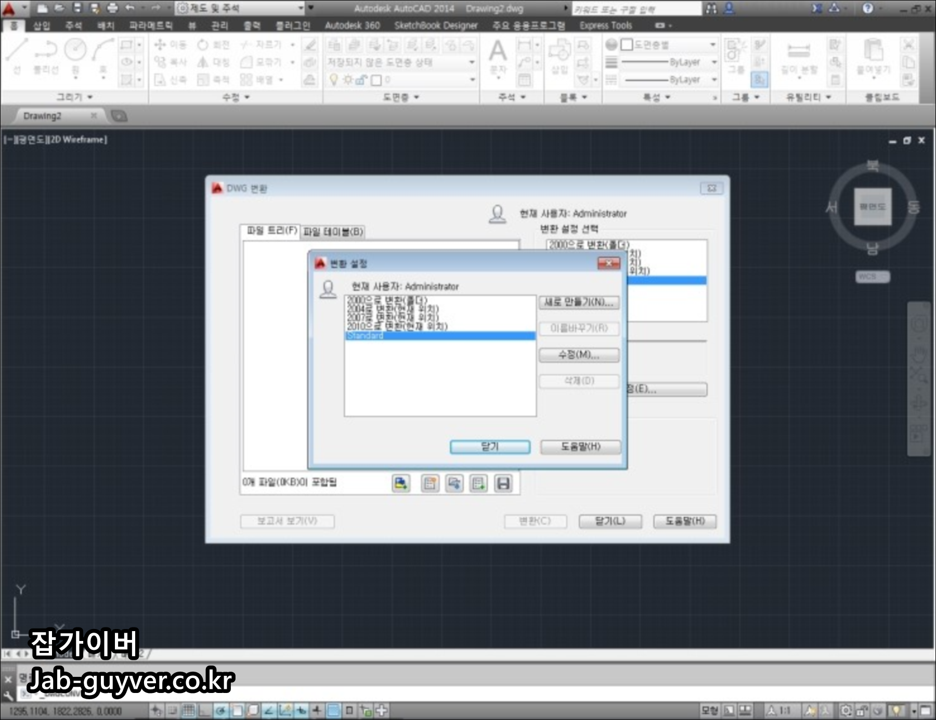This screenshot has width=936, height=720.
Task: Open the 삽입 ribbon tab
Action: (x=42, y=25)
